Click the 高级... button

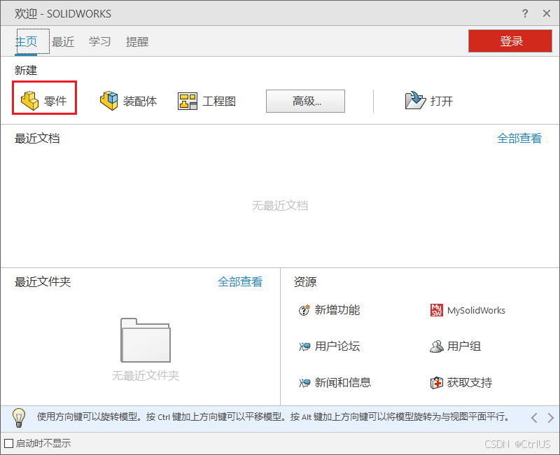(x=305, y=101)
